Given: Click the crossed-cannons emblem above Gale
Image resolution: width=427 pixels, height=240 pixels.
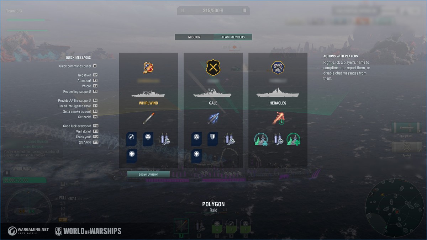Looking at the screenshot, I should (213, 68).
